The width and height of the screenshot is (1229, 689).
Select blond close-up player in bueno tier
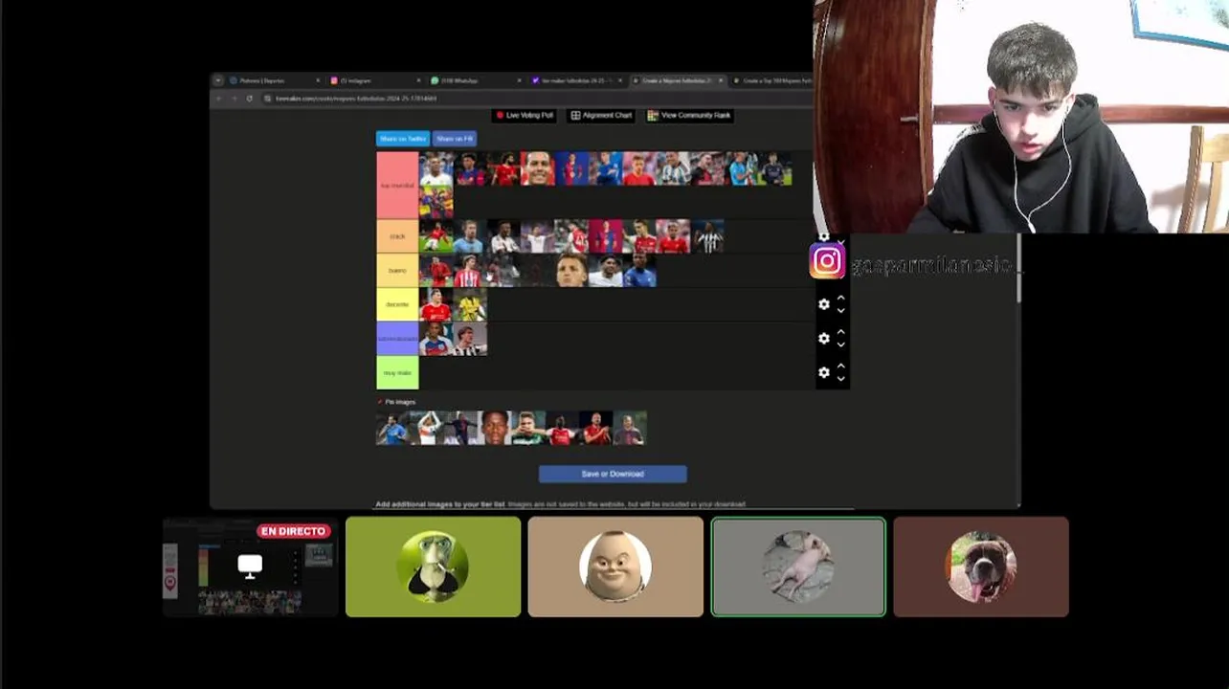point(571,270)
